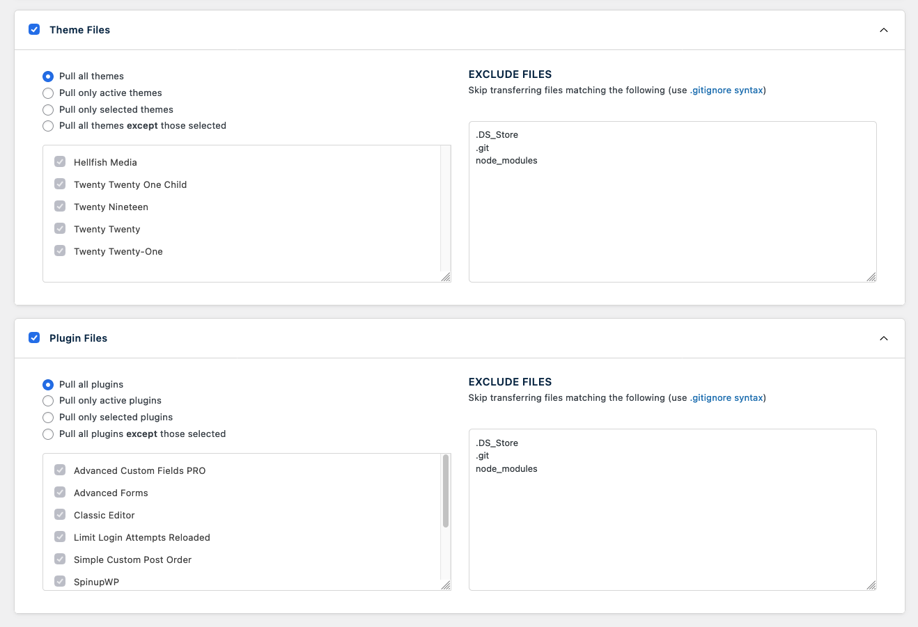Click the Advanced Forms plugin name
918x627 pixels.
111,493
